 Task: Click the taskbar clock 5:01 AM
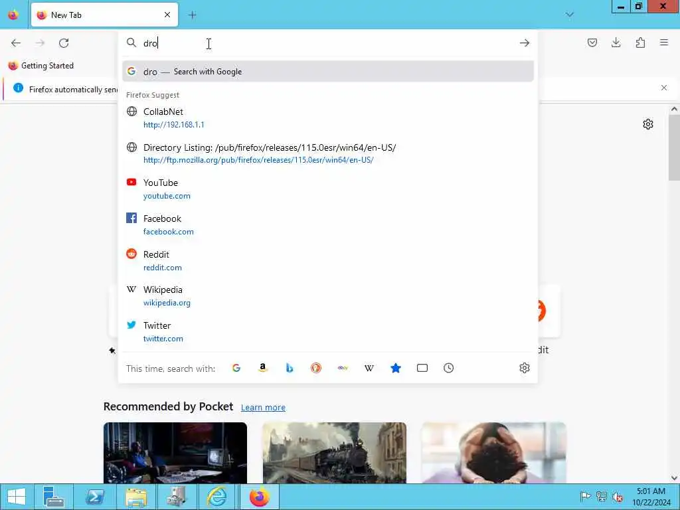651,497
